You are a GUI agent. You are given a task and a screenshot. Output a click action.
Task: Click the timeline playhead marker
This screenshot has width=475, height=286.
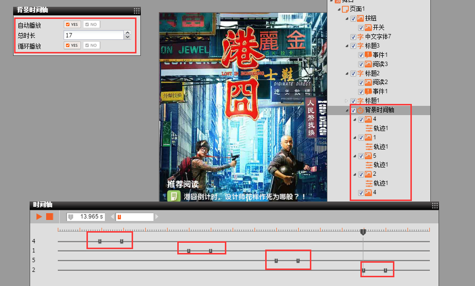(x=363, y=232)
